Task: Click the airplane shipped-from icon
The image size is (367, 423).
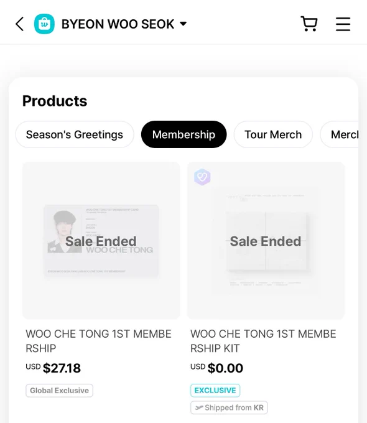Action: (x=199, y=407)
